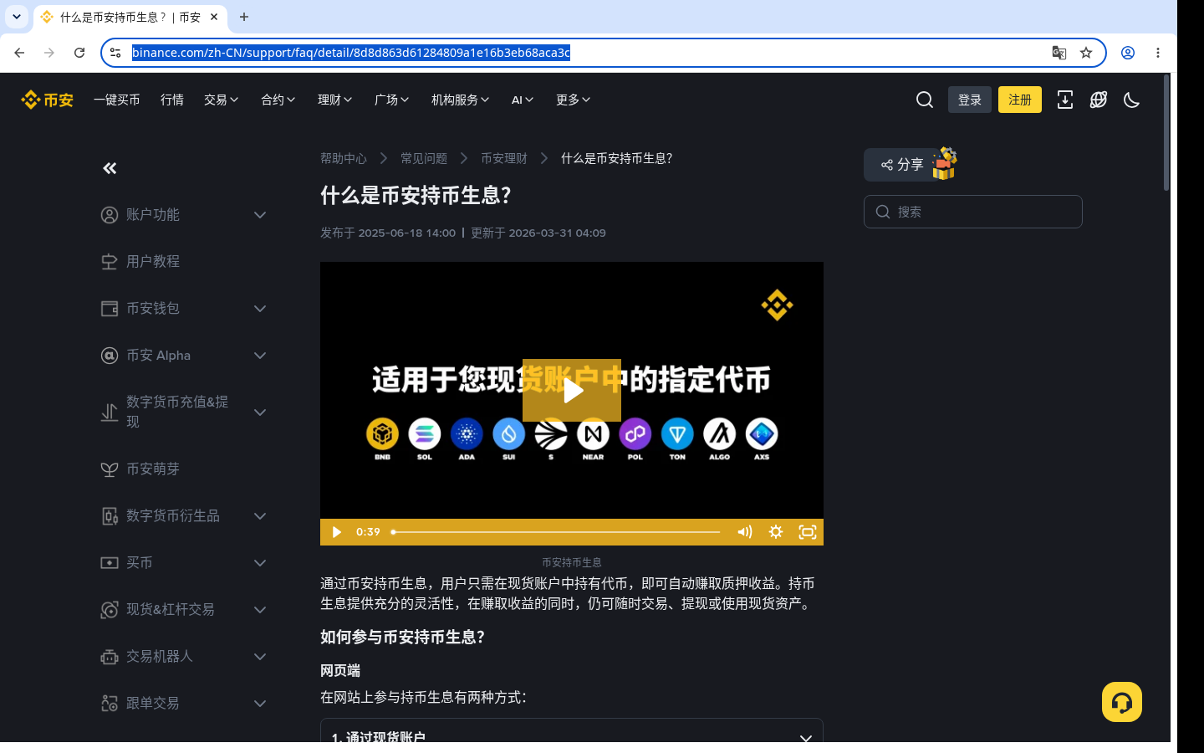Bookmark this page with star icon
Image resolution: width=1204 pixels, height=753 pixels.
(x=1086, y=53)
